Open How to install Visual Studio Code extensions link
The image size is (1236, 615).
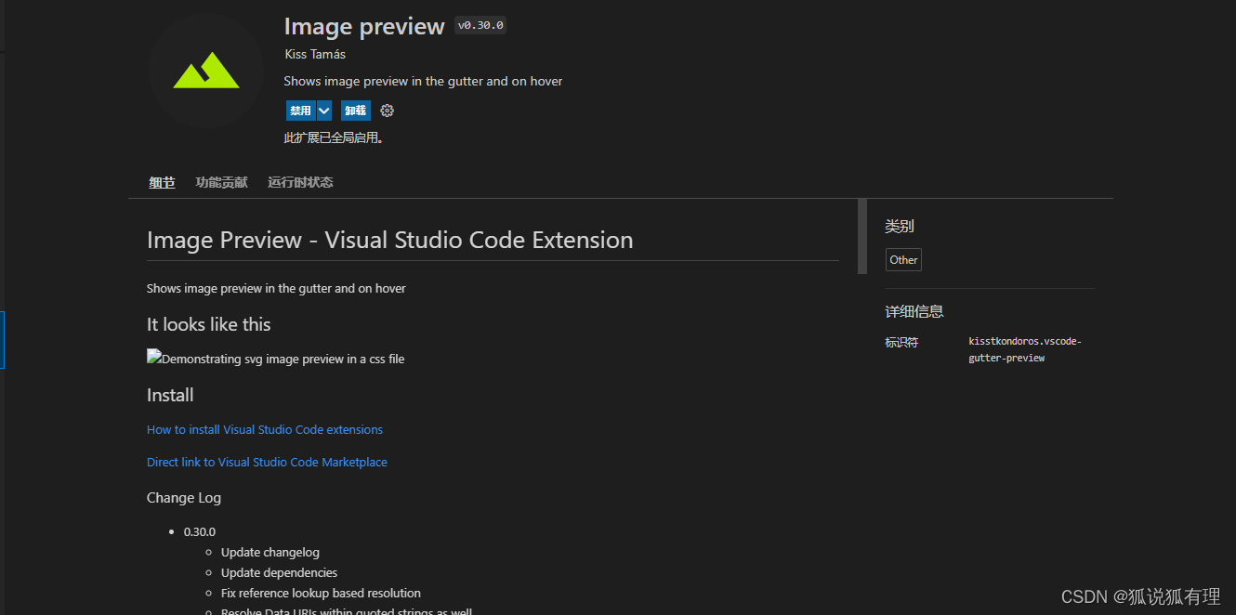click(265, 429)
